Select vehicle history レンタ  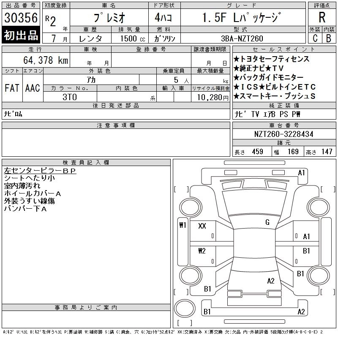click(90, 38)
